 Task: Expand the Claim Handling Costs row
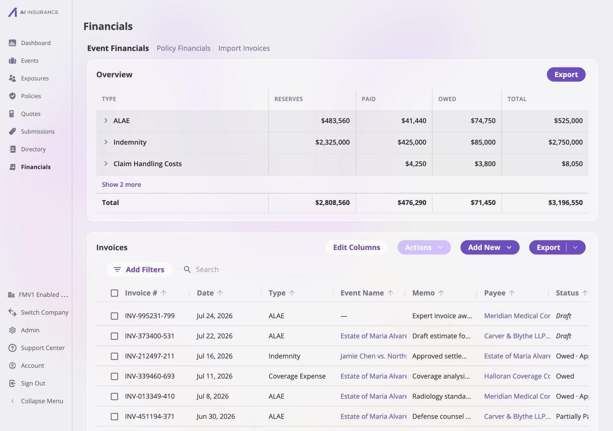[106, 164]
